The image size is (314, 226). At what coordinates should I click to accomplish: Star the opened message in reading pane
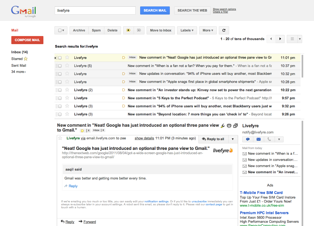pos(60,138)
